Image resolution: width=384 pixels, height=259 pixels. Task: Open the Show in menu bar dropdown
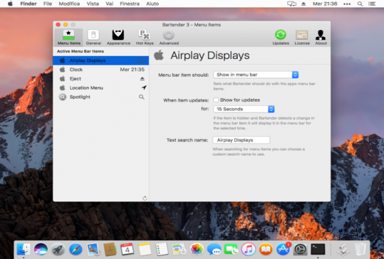coord(256,75)
